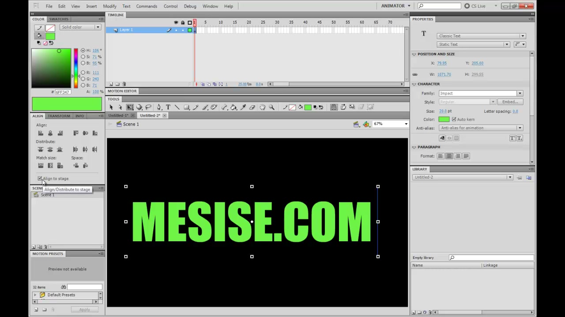The image size is (565, 317).
Task: Click the Snap to Objects magnet icon
Action: (334, 107)
